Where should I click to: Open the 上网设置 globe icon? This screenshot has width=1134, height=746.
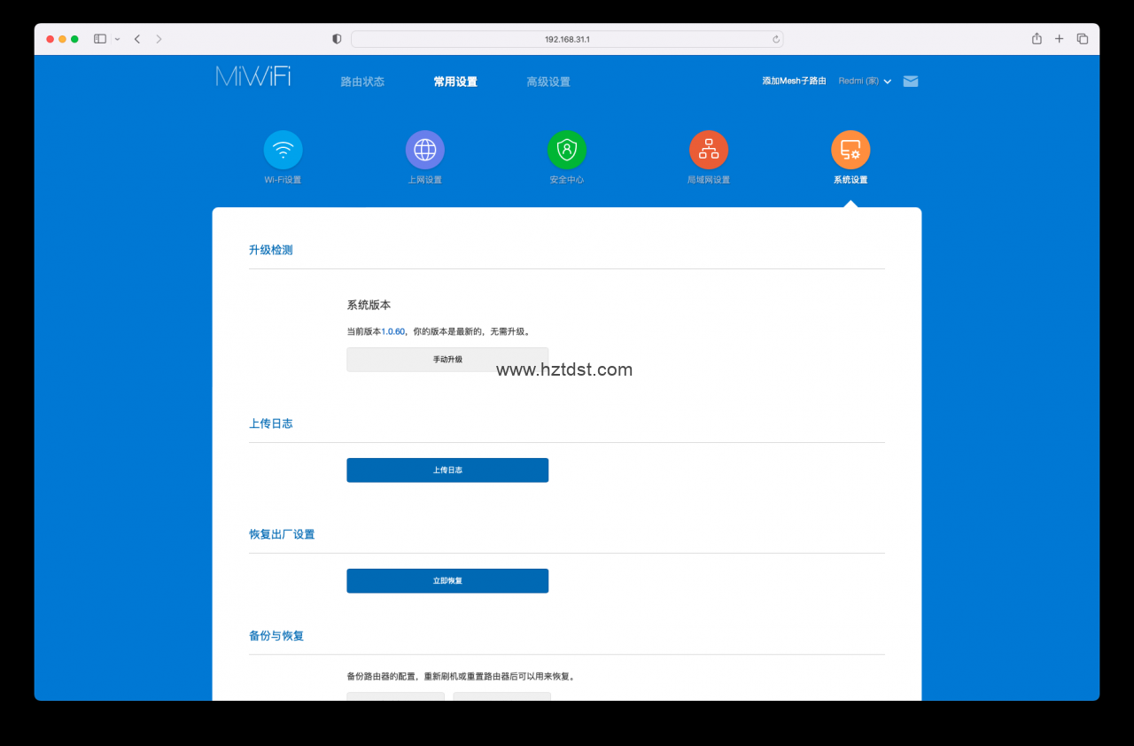pos(424,150)
